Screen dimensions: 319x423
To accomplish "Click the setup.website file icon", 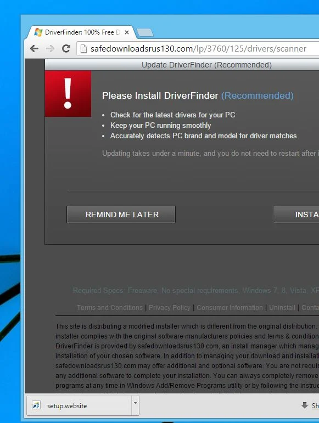I will tap(36, 405).
